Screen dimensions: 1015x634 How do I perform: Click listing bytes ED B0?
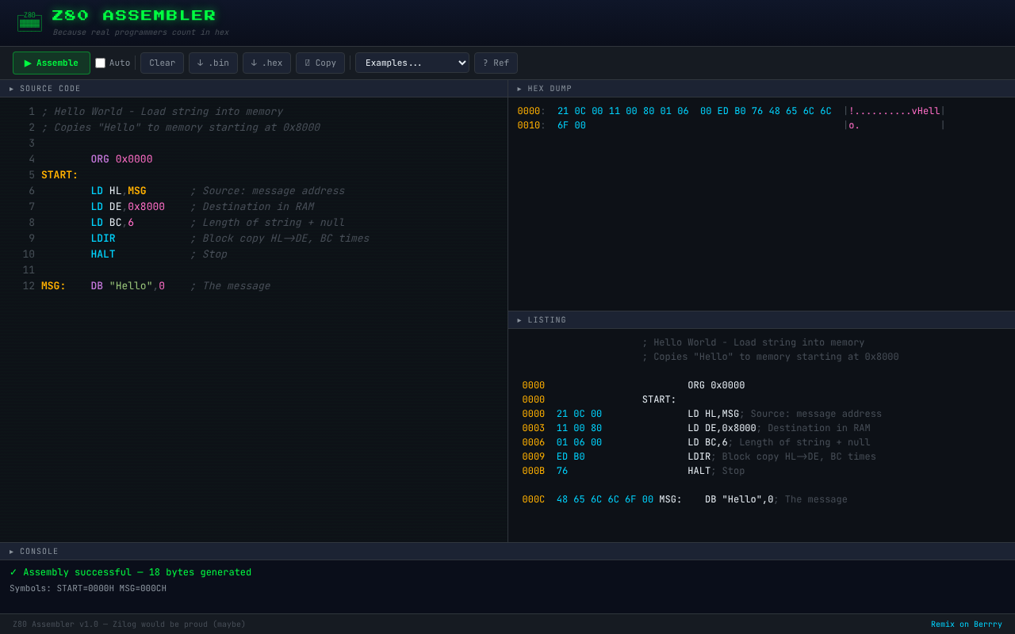[571, 456]
